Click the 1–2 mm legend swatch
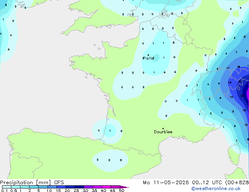 25,187
